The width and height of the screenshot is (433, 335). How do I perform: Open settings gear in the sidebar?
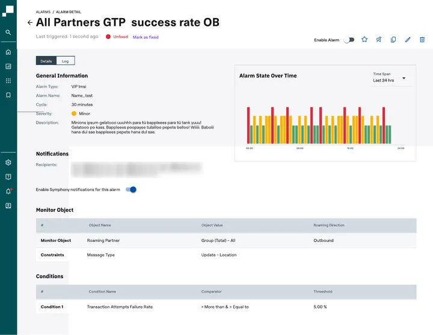pyautogui.click(x=8, y=163)
